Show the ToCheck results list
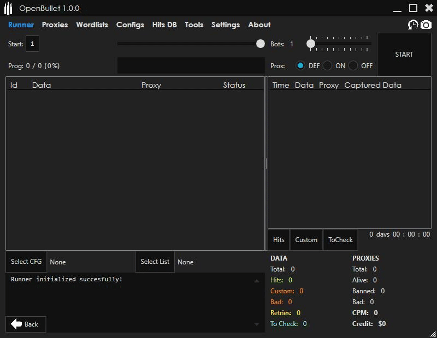Screen dimensions: 437x338 (x=340, y=240)
